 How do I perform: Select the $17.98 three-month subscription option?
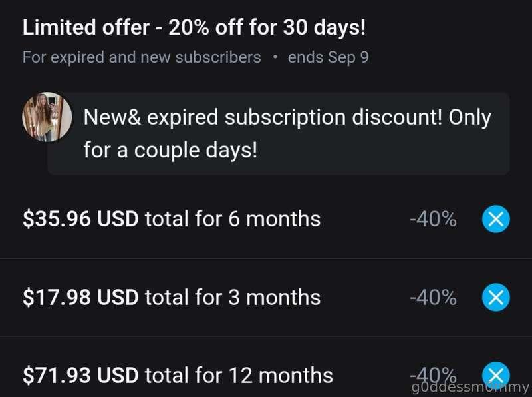tap(170, 297)
